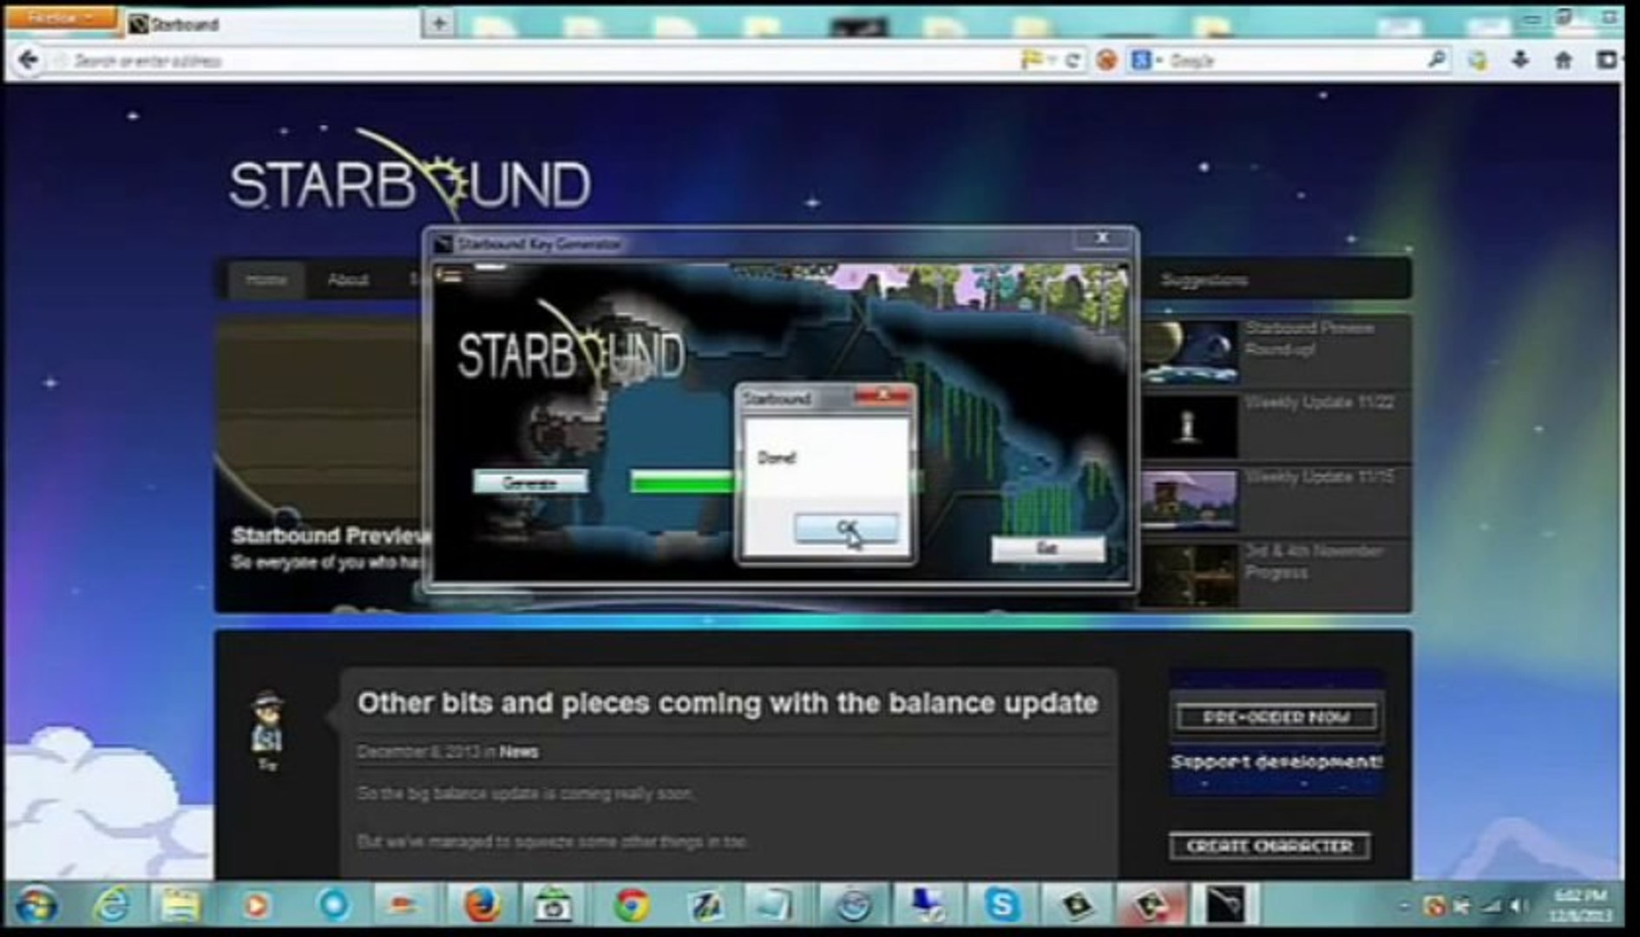Click the orange round addon icon

(x=1105, y=60)
